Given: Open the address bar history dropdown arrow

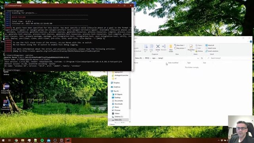Looking at the screenshot, I should (x=198, y=58).
